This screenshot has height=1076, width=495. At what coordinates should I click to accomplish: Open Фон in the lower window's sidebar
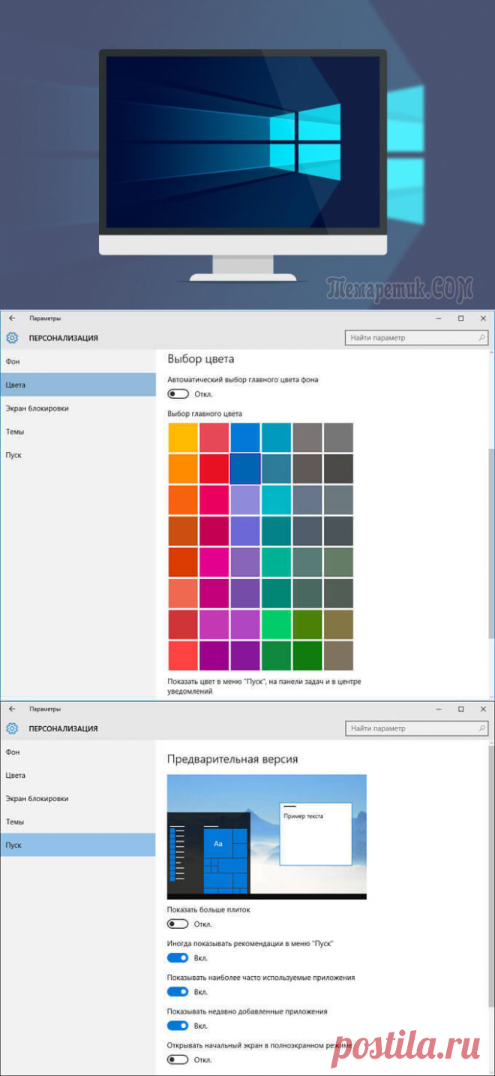tap(78, 752)
